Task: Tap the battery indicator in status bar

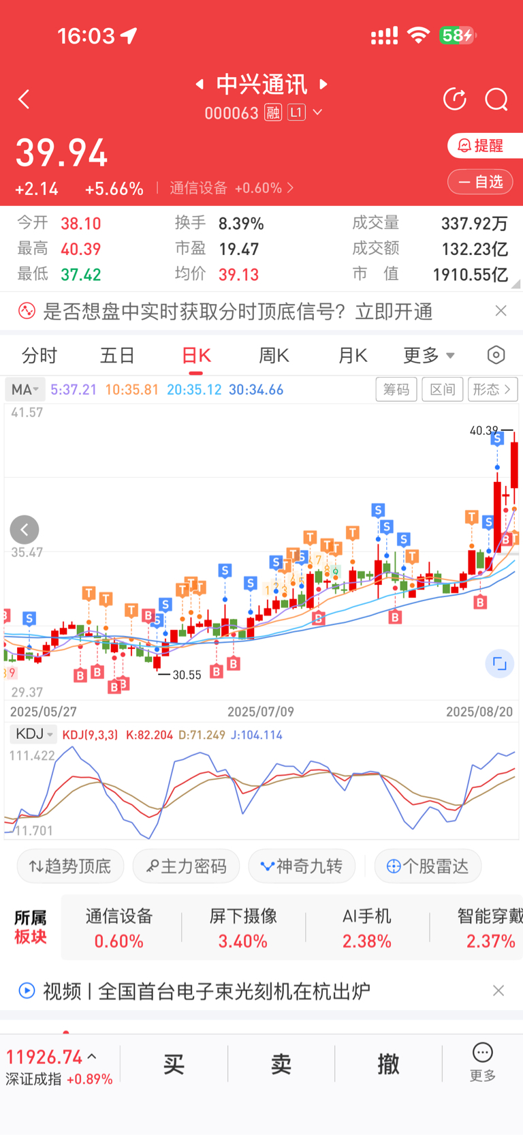Action: (458, 35)
